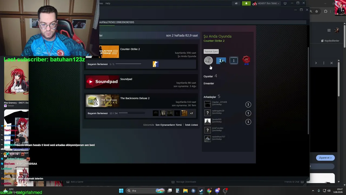Open File Explorer from the taskbar
Viewport: 346px width, 195px height.
point(185,191)
